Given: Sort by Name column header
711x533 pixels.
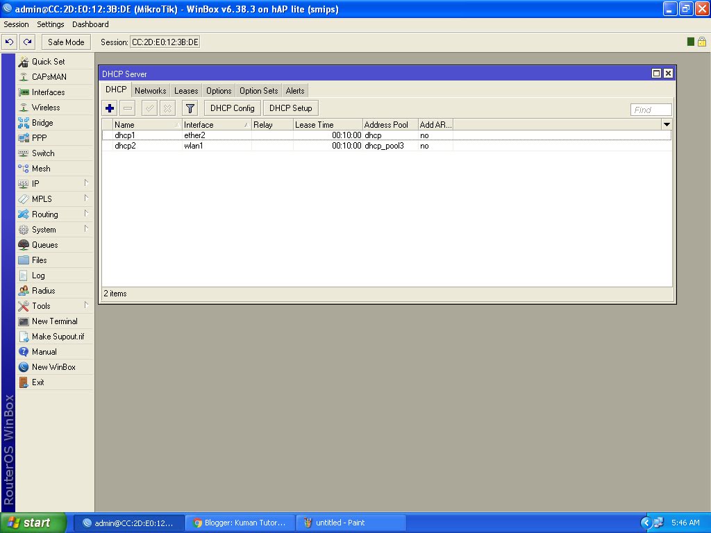Looking at the screenshot, I should tap(147, 125).
